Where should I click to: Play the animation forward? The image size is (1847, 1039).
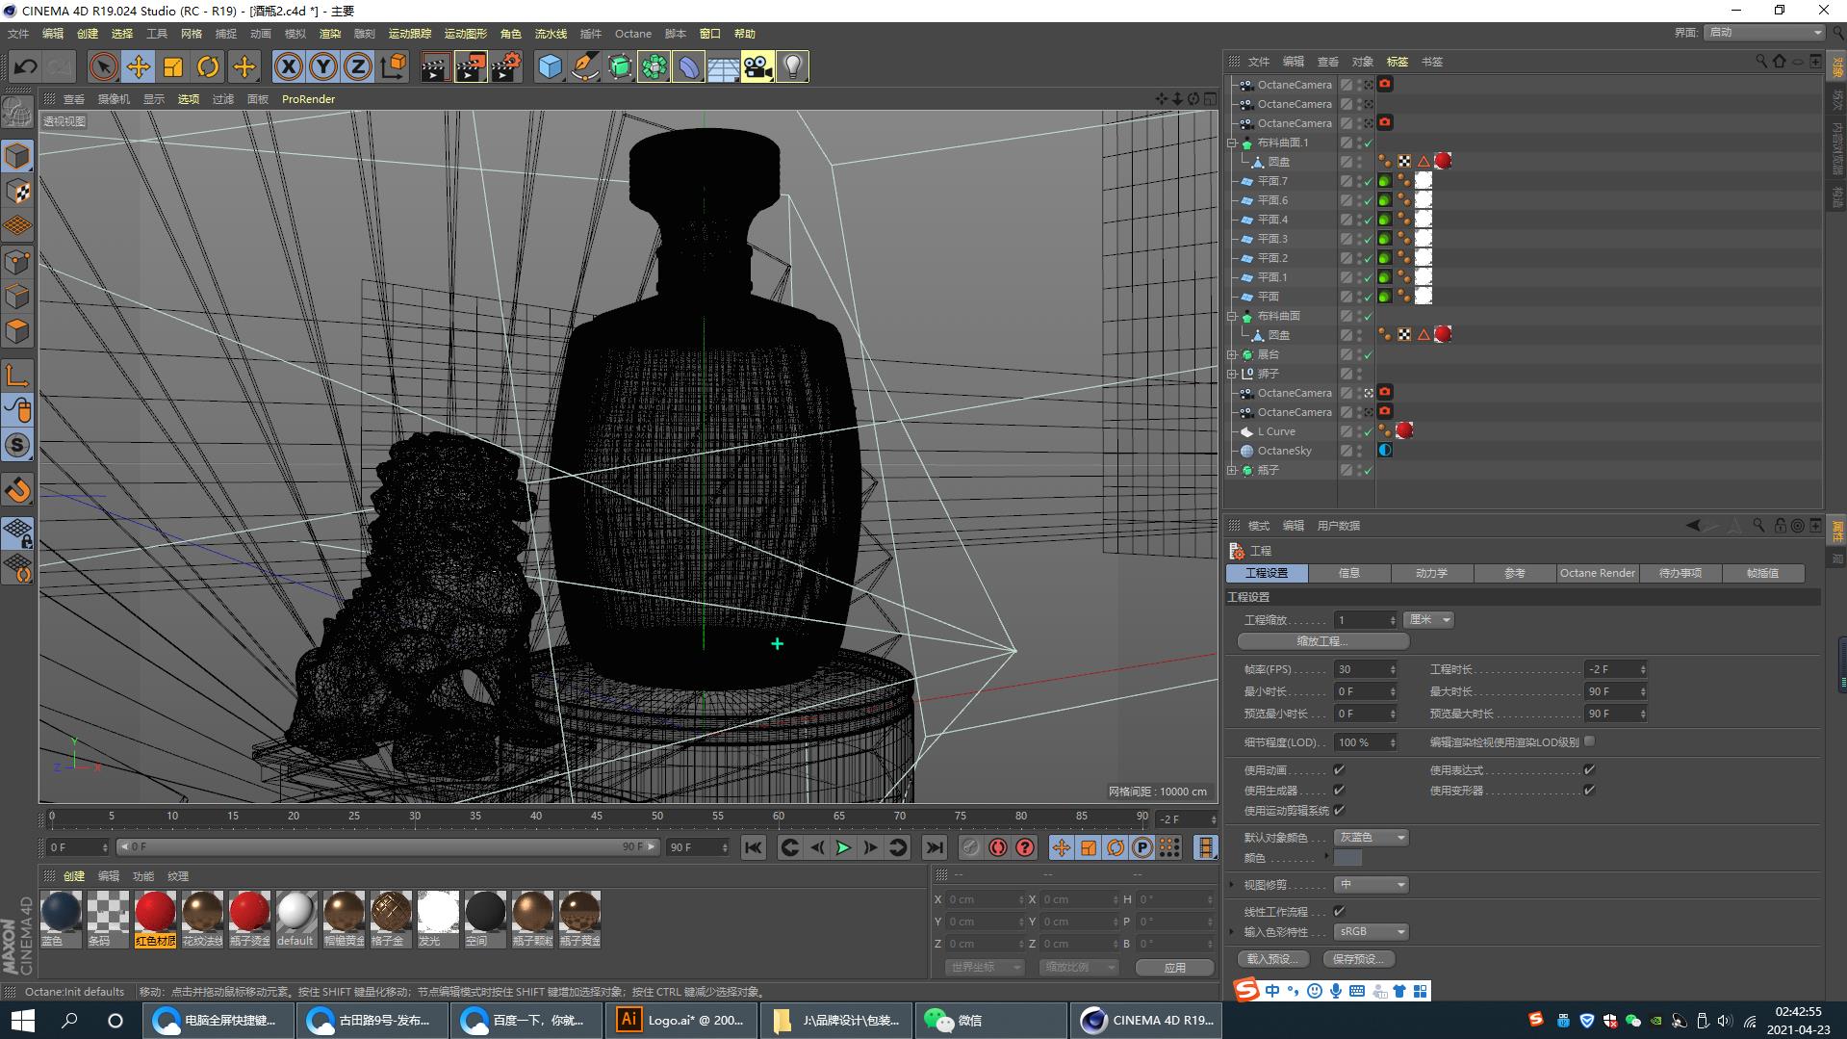click(843, 847)
